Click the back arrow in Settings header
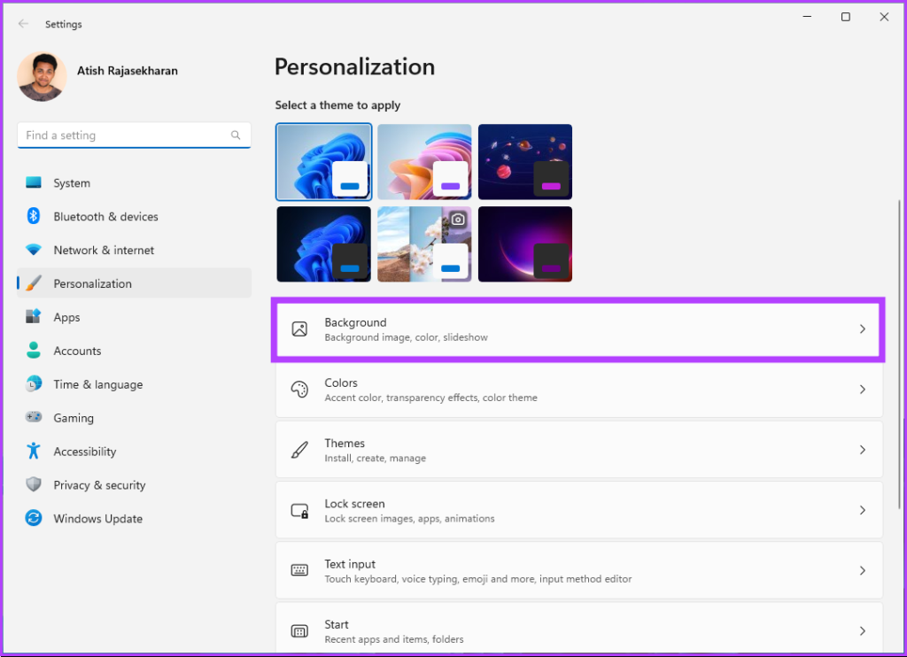Image resolution: width=907 pixels, height=657 pixels. [x=23, y=24]
